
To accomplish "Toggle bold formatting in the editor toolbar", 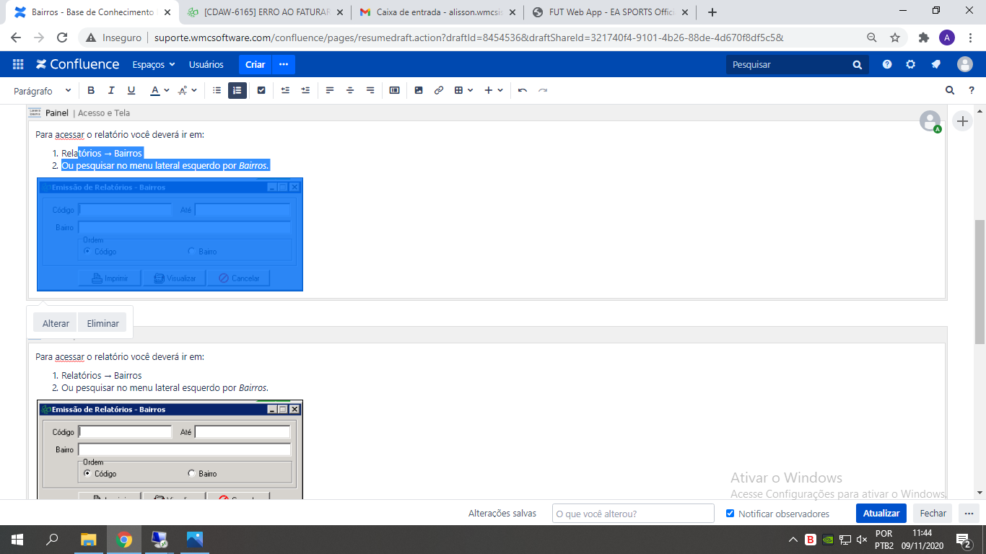I will pyautogui.click(x=91, y=90).
